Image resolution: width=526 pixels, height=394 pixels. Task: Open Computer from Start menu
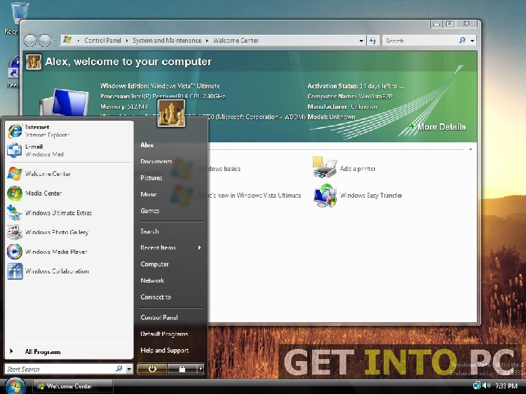point(154,264)
